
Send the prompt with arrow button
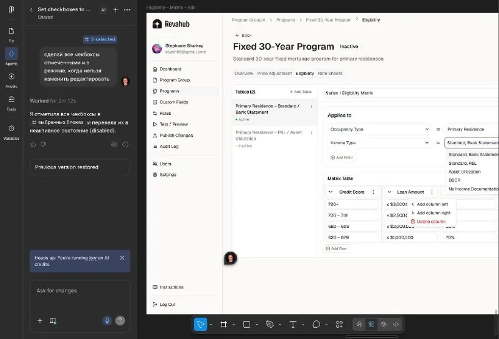120,320
